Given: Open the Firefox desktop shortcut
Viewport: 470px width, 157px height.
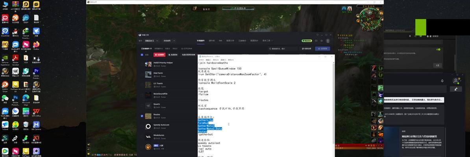Looking at the screenshot, I should 36,45.
